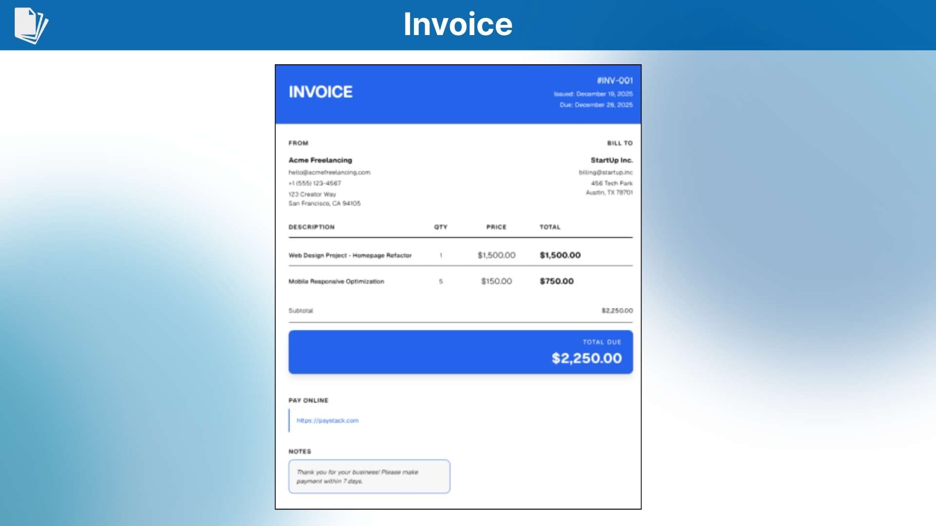The width and height of the screenshot is (936, 526).
Task: Open the paystack.com payment link
Action: click(327, 420)
